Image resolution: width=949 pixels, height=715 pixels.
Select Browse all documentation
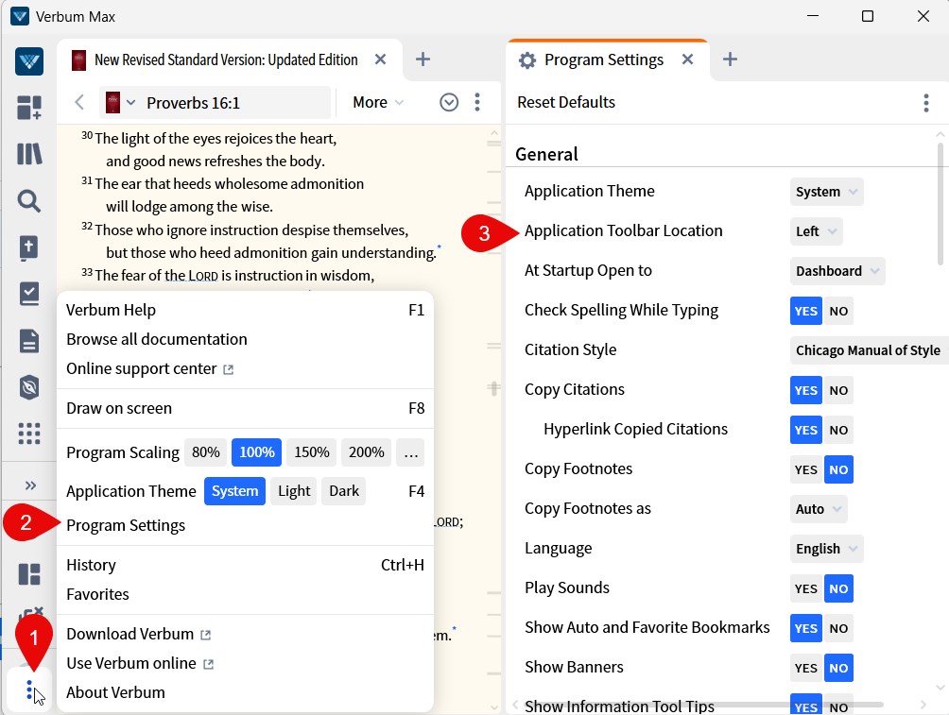pyautogui.click(x=245, y=339)
